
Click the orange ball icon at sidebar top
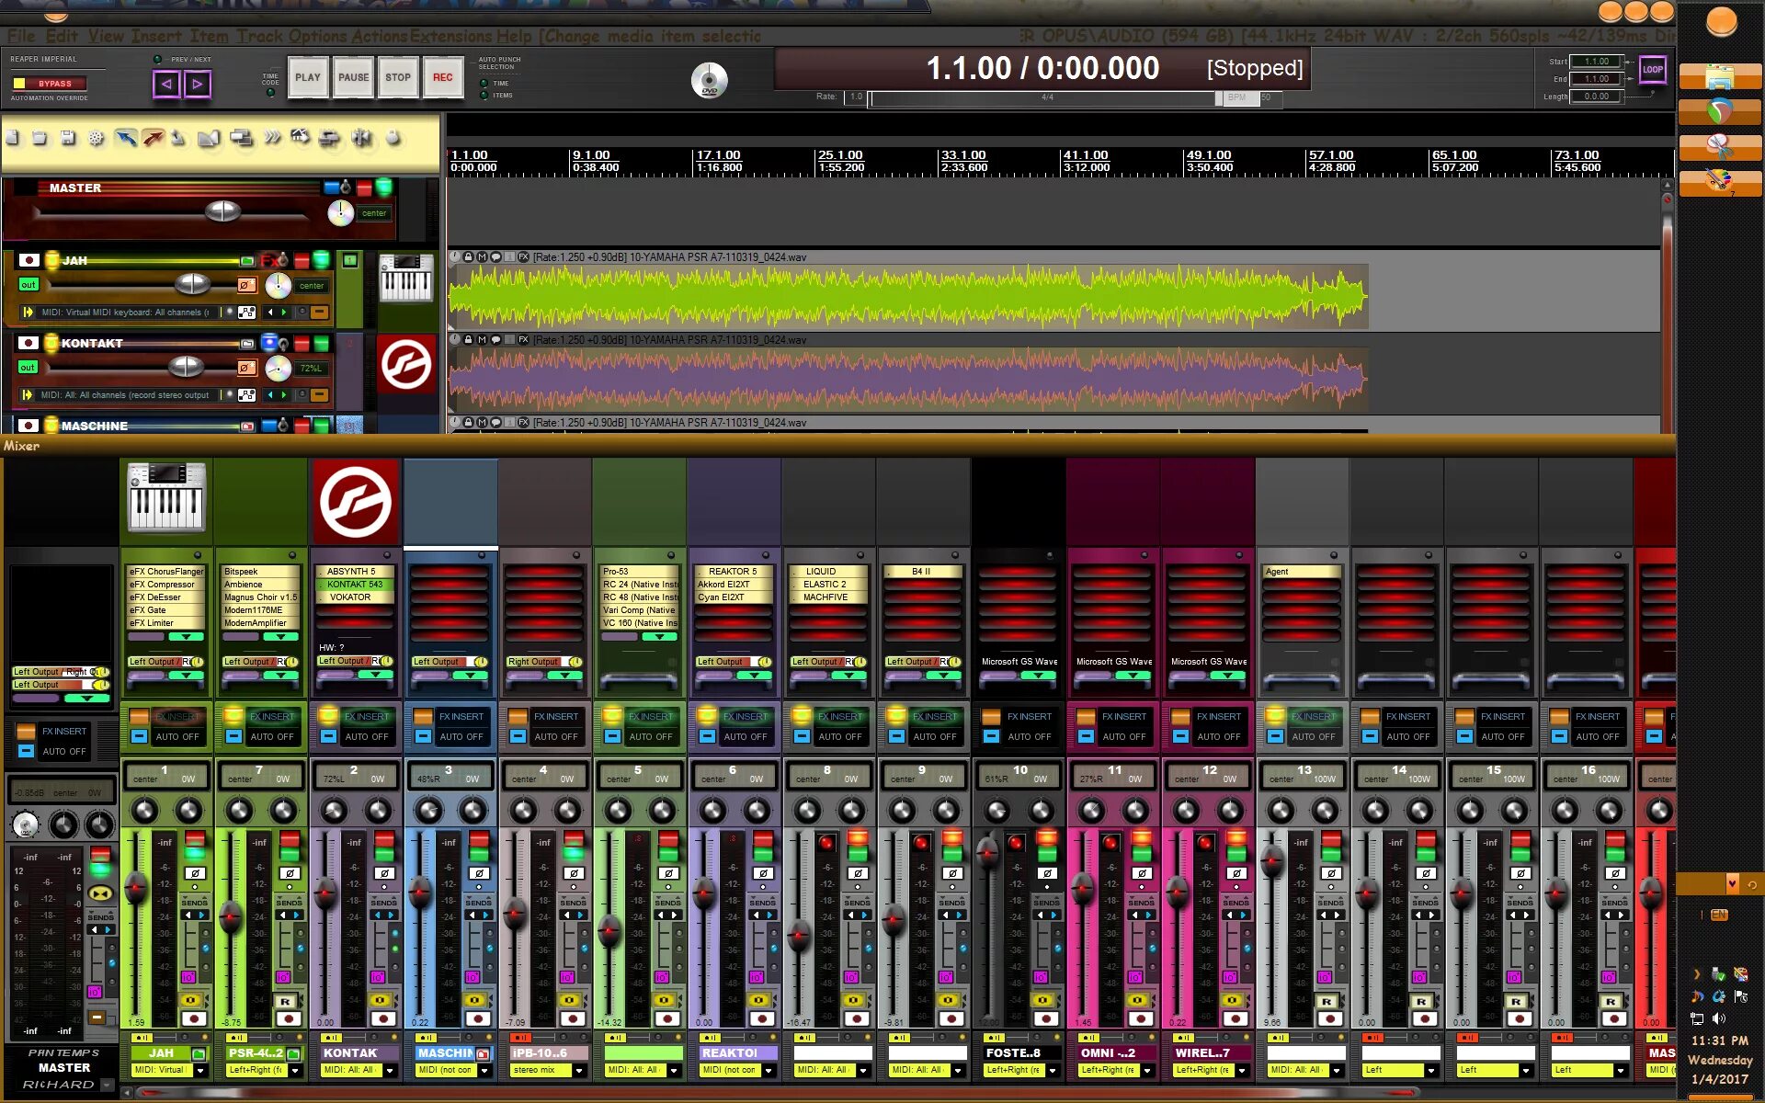pos(1721,21)
